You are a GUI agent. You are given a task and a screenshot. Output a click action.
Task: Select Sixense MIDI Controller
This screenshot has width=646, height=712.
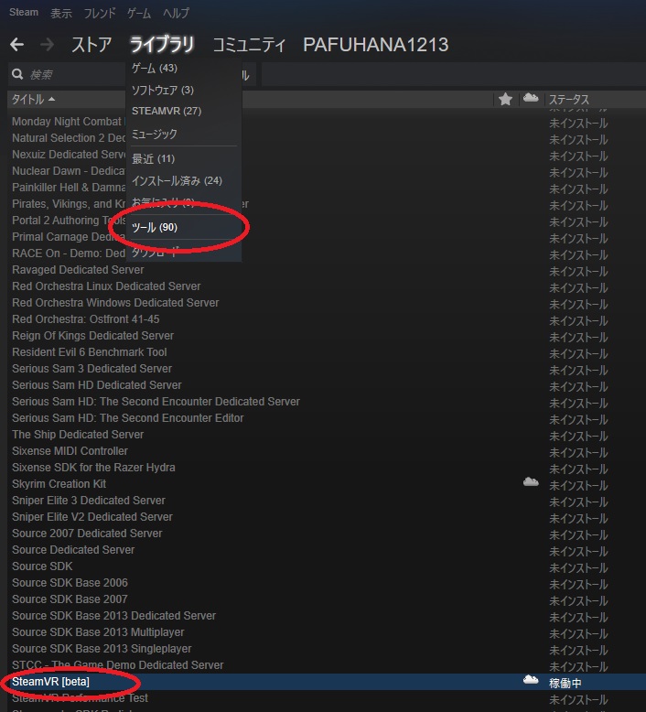click(x=70, y=451)
